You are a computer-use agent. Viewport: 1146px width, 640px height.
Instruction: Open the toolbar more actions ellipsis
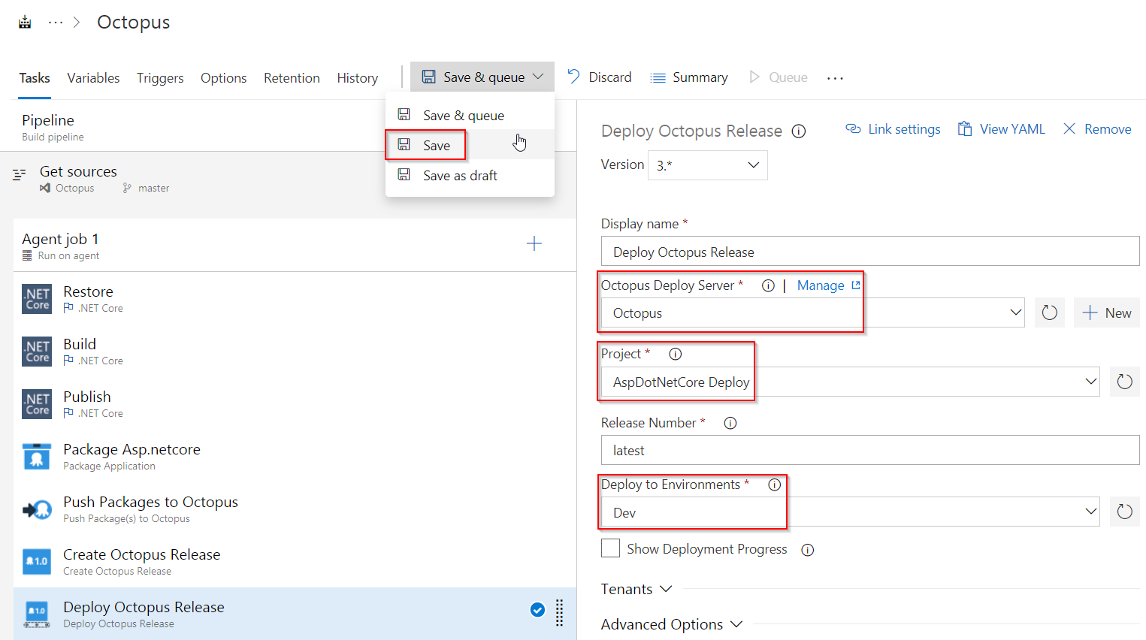tap(835, 77)
